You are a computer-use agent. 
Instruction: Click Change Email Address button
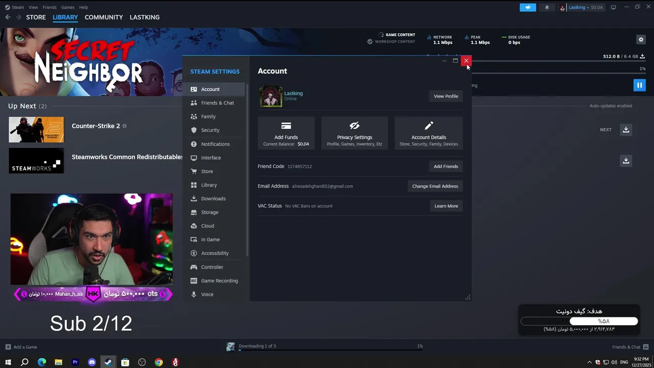tap(435, 186)
